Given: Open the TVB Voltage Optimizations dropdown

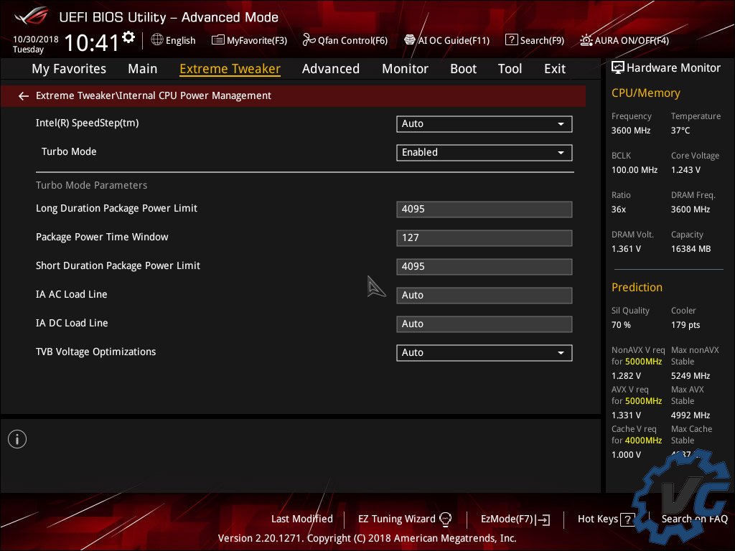Looking at the screenshot, I should (x=484, y=352).
